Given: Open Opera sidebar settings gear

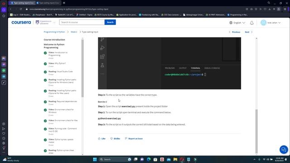Looking at the screenshot, I should pyautogui.click(x=4, y=143).
